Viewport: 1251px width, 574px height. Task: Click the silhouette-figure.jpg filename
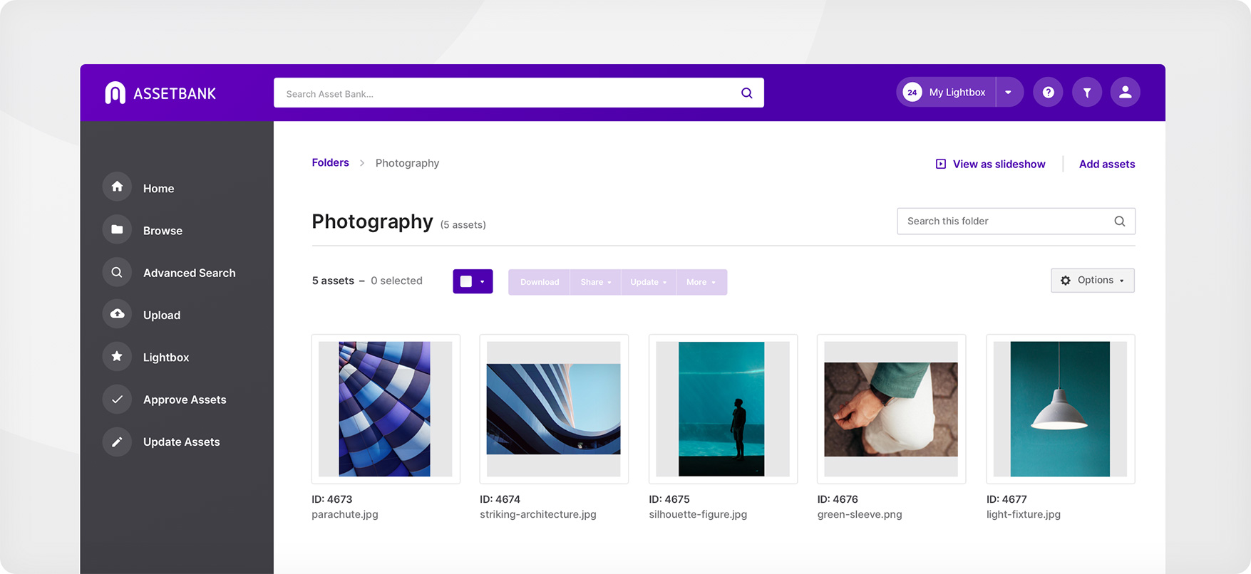(x=697, y=514)
